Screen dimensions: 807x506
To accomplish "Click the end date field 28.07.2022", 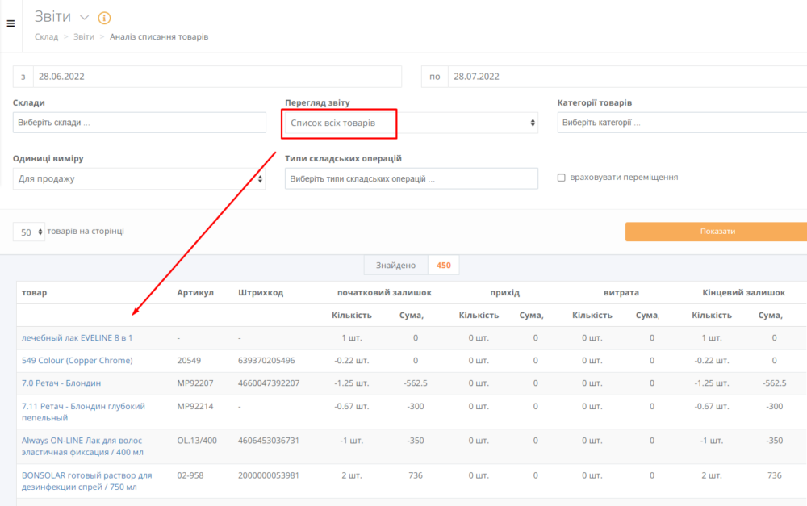I will coord(626,77).
